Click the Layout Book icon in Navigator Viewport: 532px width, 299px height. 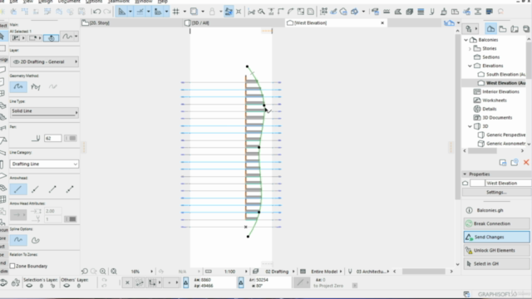515,29
